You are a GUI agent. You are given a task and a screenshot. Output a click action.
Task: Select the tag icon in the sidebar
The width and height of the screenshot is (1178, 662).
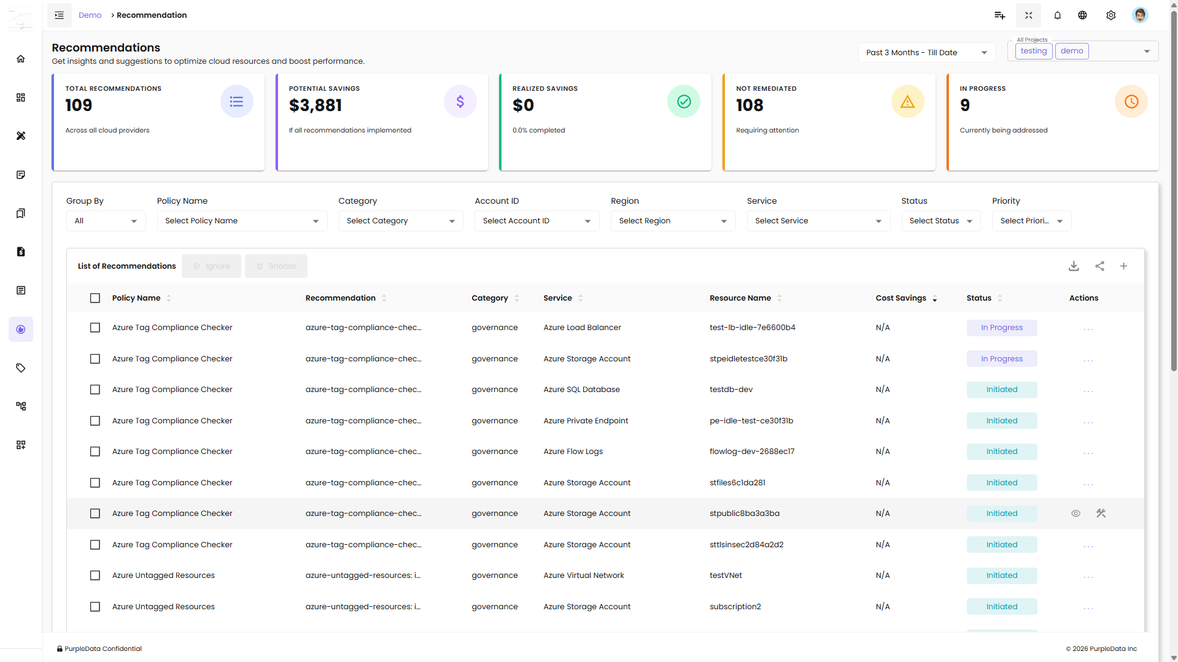point(21,368)
